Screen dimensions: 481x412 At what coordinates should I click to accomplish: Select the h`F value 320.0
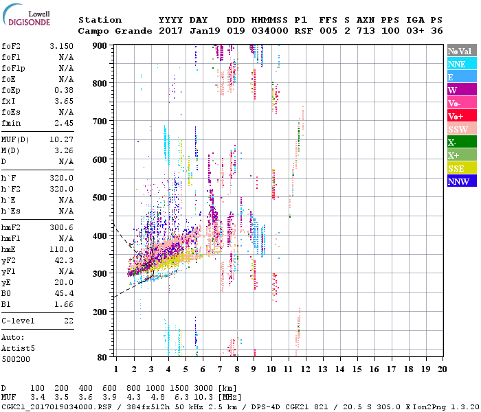click(x=62, y=178)
